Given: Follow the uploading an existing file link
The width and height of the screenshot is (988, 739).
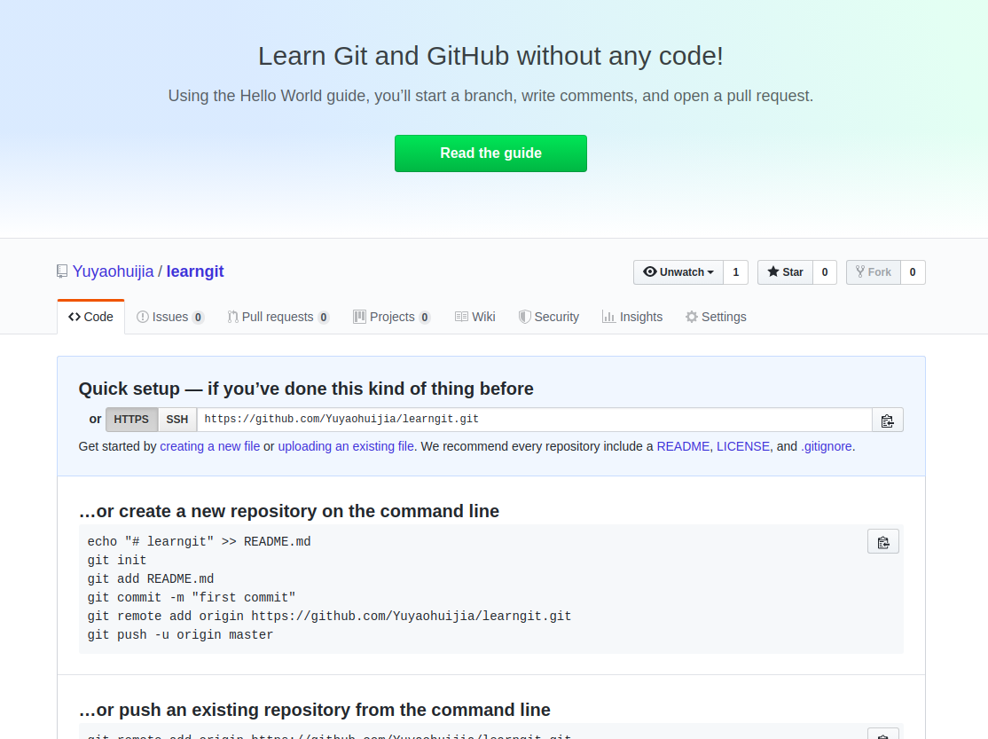Looking at the screenshot, I should [346, 446].
